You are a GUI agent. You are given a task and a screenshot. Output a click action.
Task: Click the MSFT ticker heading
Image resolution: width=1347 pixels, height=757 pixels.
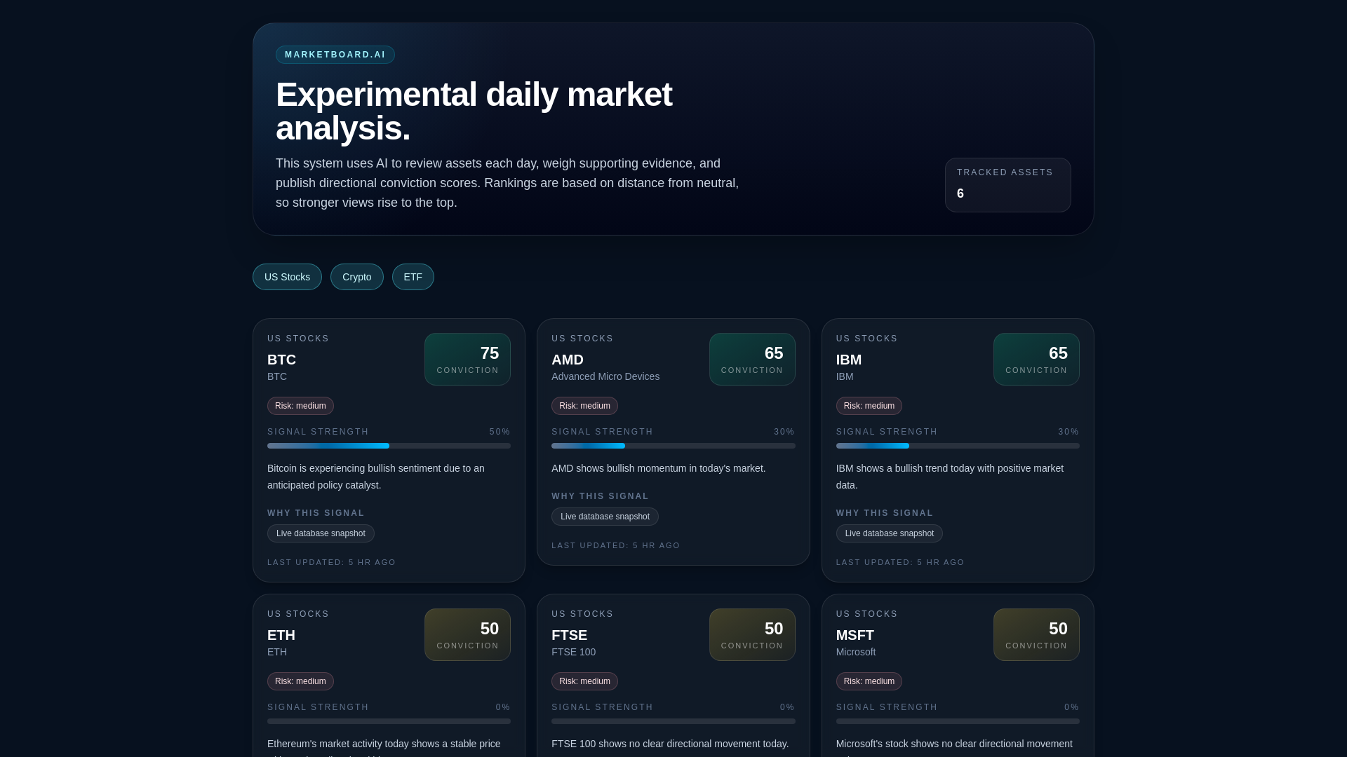coord(855,635)
